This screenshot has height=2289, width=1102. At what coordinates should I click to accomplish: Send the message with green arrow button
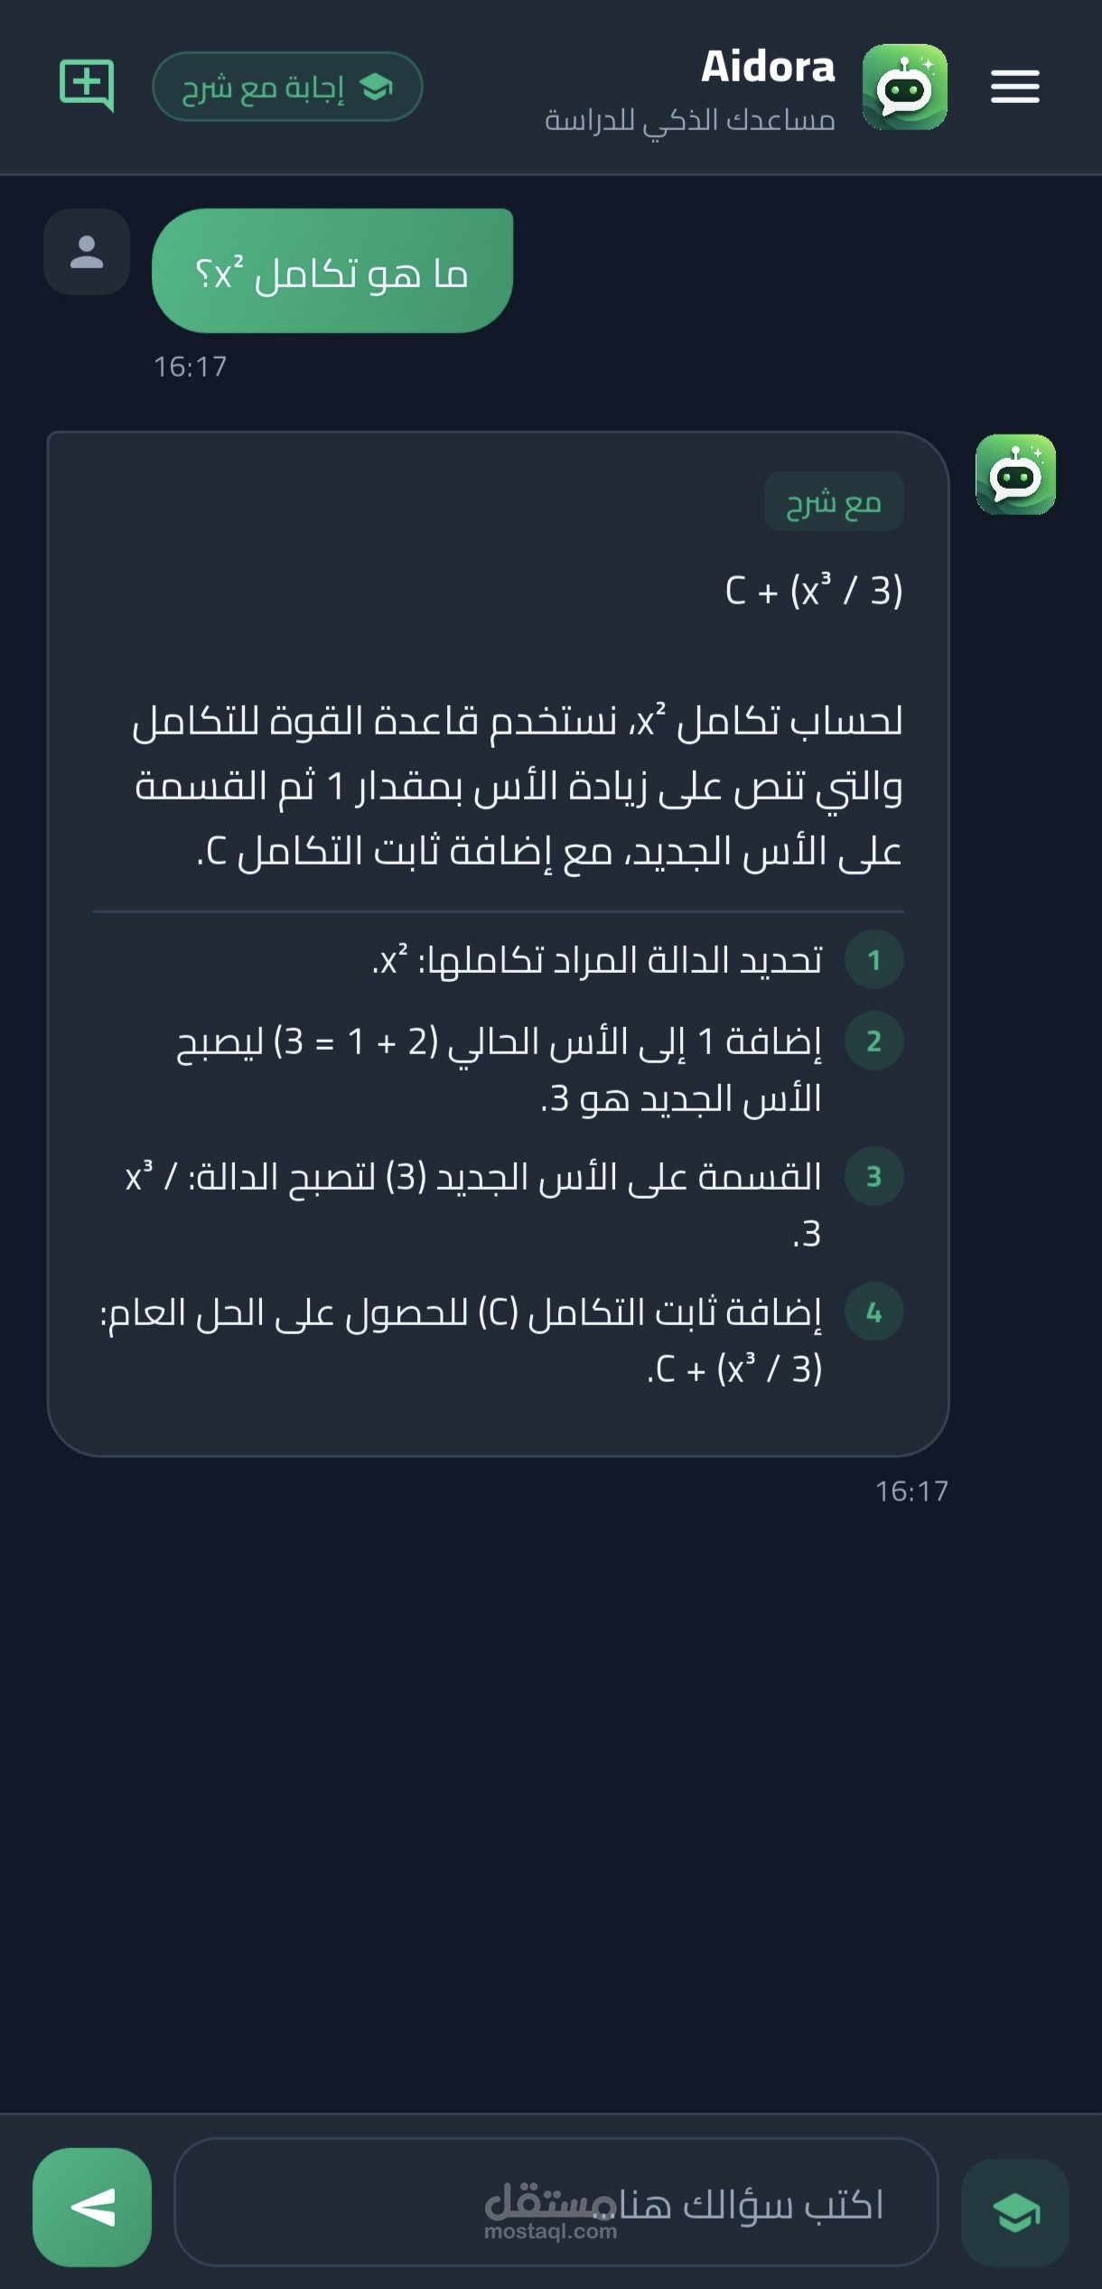(92, 2207)
